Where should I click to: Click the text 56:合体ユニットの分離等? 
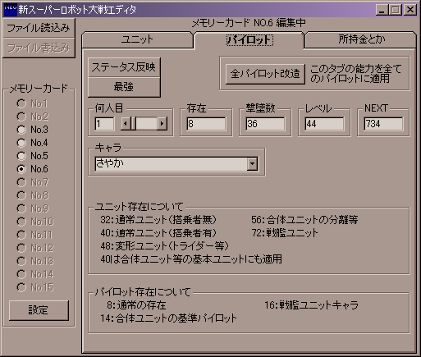click(x=304, y=220)
